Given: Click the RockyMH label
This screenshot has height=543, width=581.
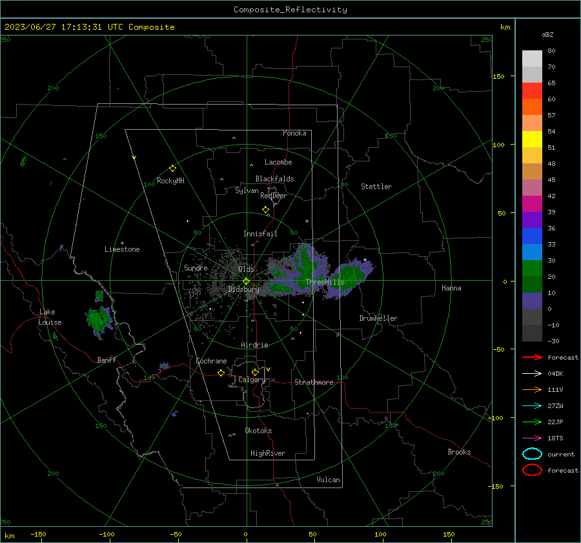Looking at the screenshot, I should [170, 181].
